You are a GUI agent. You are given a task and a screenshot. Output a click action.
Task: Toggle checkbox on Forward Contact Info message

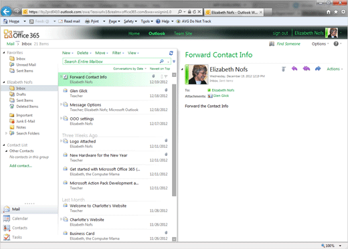[65, 77]
